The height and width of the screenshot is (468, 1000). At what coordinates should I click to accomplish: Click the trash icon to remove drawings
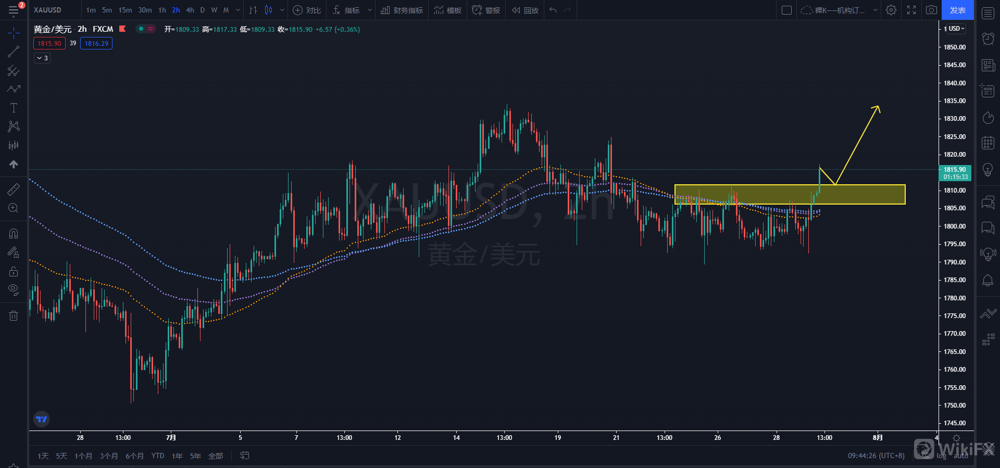tap(14, 315)
